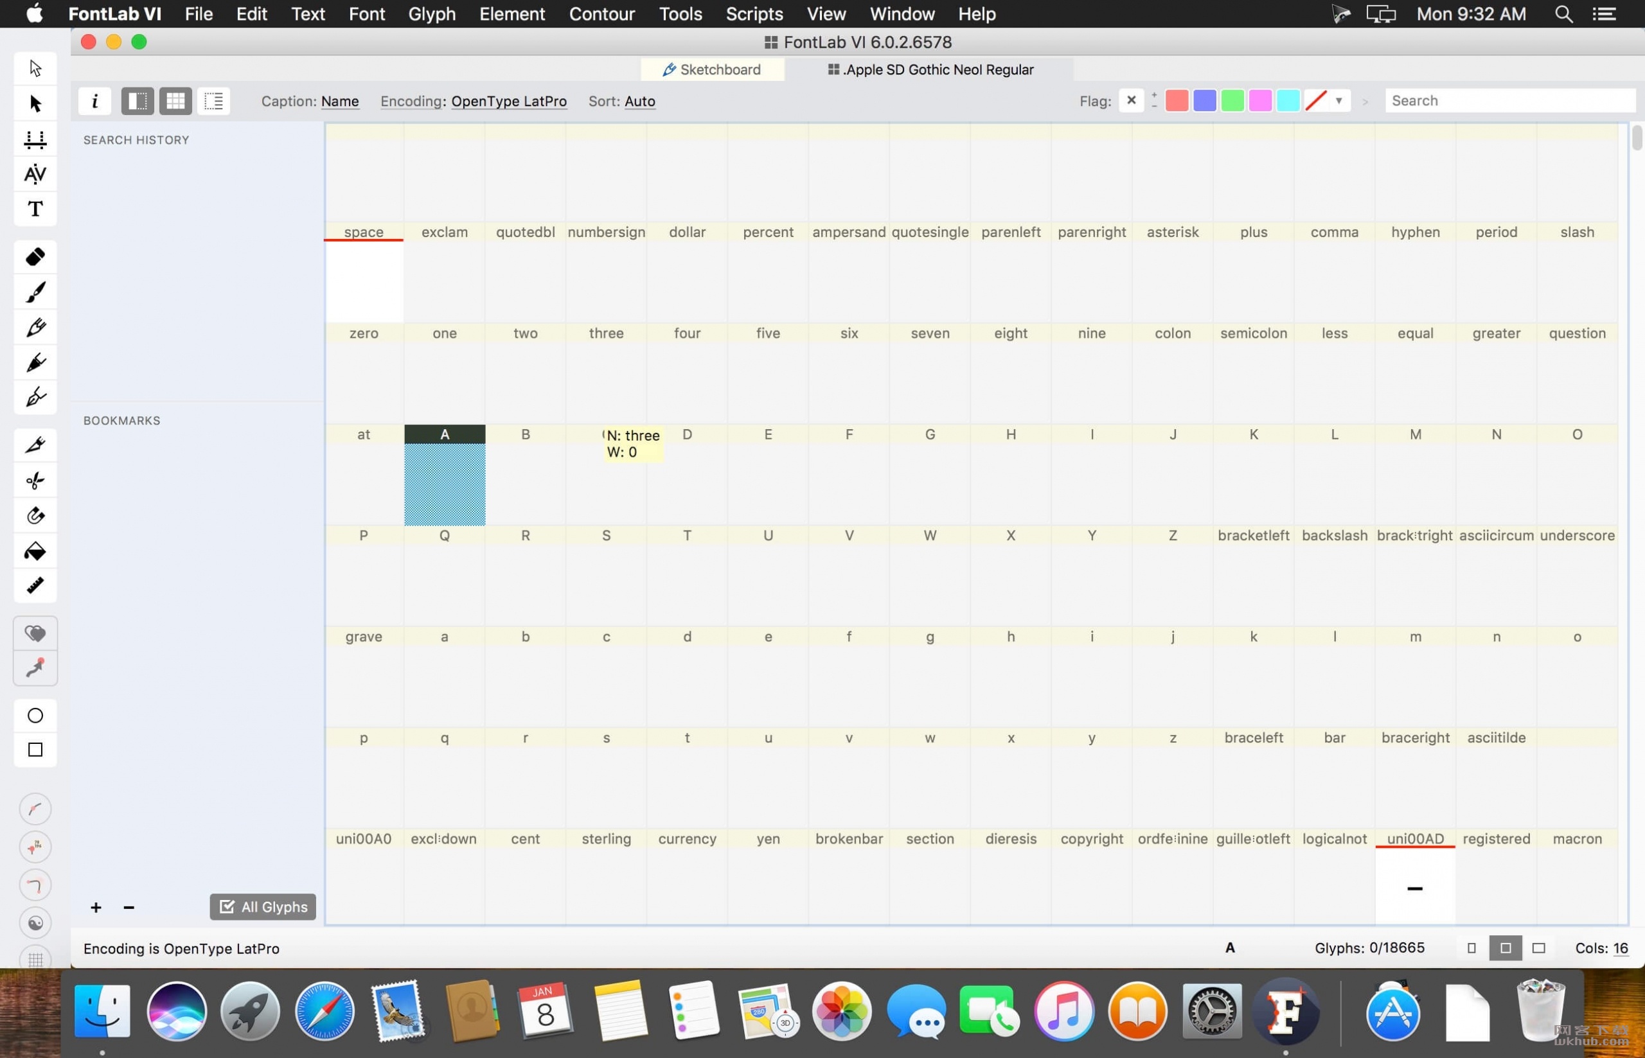
Task: Select the Element (black arrow) tool
Action: coord(35,103)
